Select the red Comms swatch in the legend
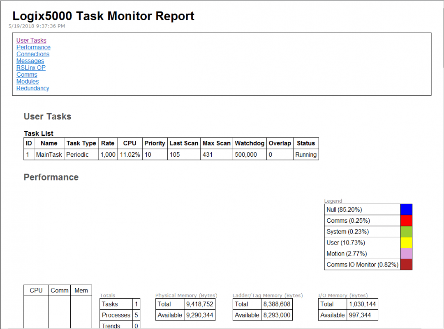The height and width of the screenshot is (329, 444). pos(407,220)
